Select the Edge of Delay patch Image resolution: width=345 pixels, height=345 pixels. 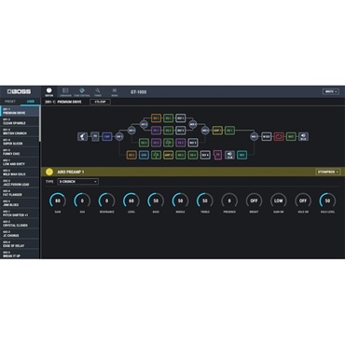point(20,244)
